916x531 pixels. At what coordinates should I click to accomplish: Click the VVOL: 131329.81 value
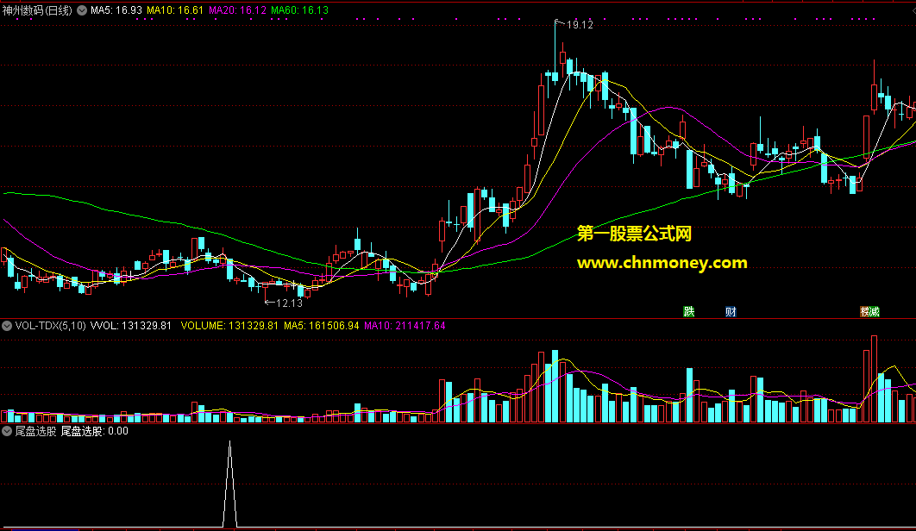pos(131,325)
